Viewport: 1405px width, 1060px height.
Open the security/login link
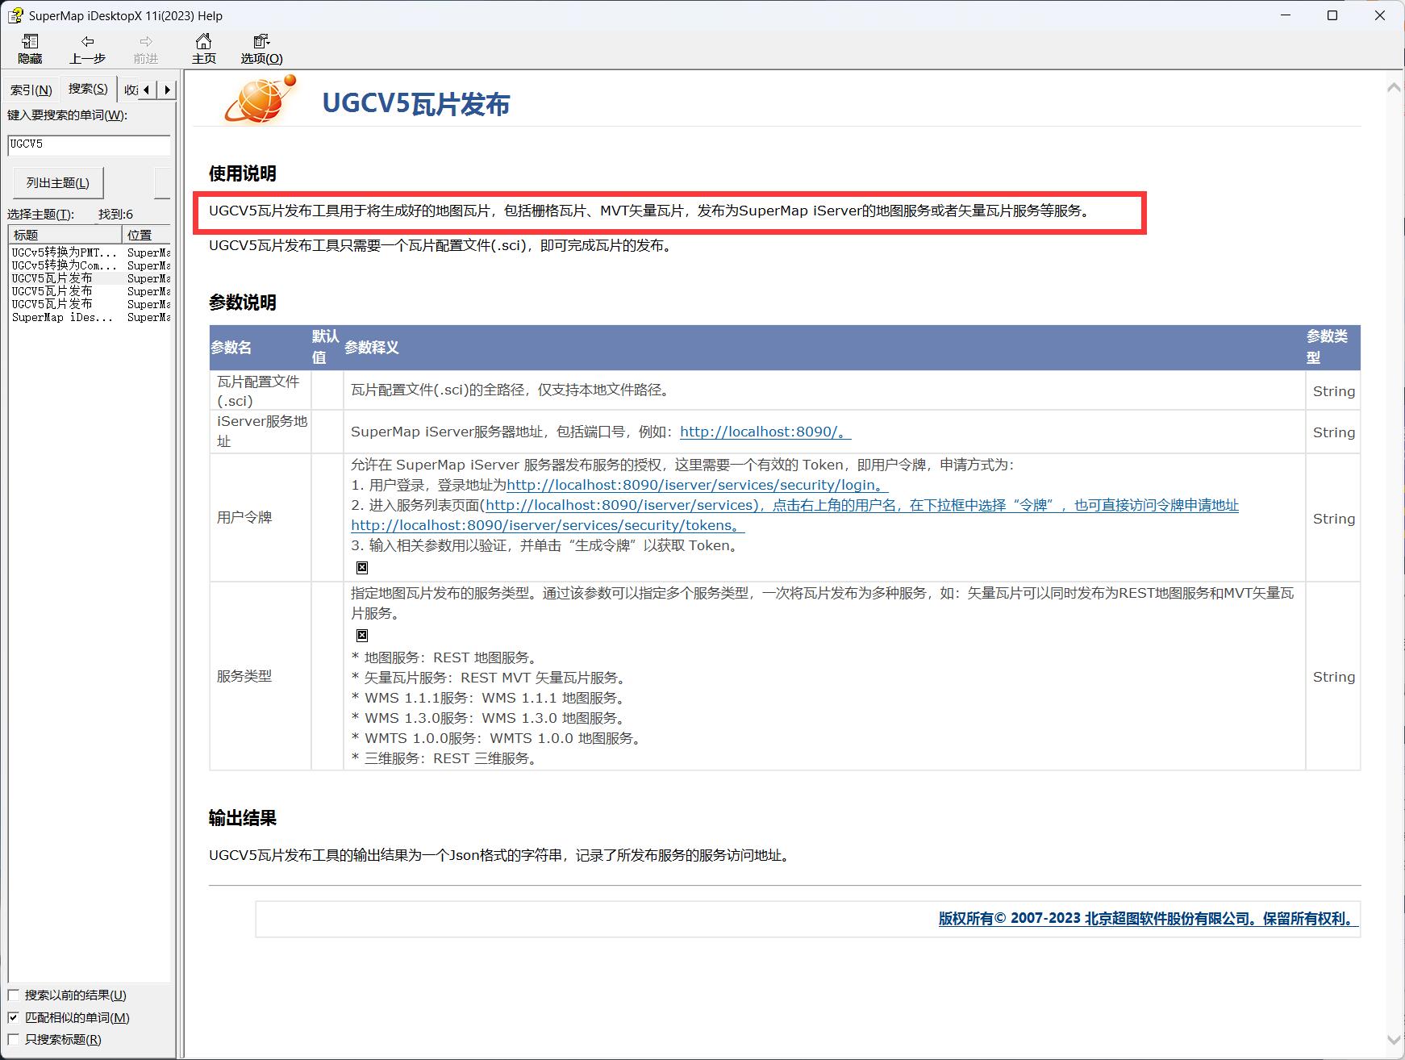point(697,485)
